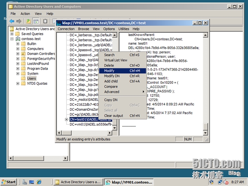The height and width of the screenshot is (186, 248).
Task: Select Modify DN in the context menu
Action: tap(122, 76)
